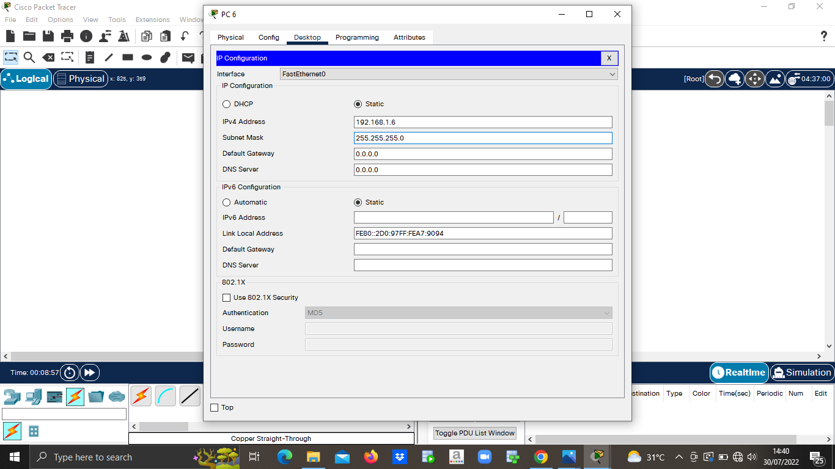835x469 pixels.
Task: Choose the Components category
Action: click(54, 396)
